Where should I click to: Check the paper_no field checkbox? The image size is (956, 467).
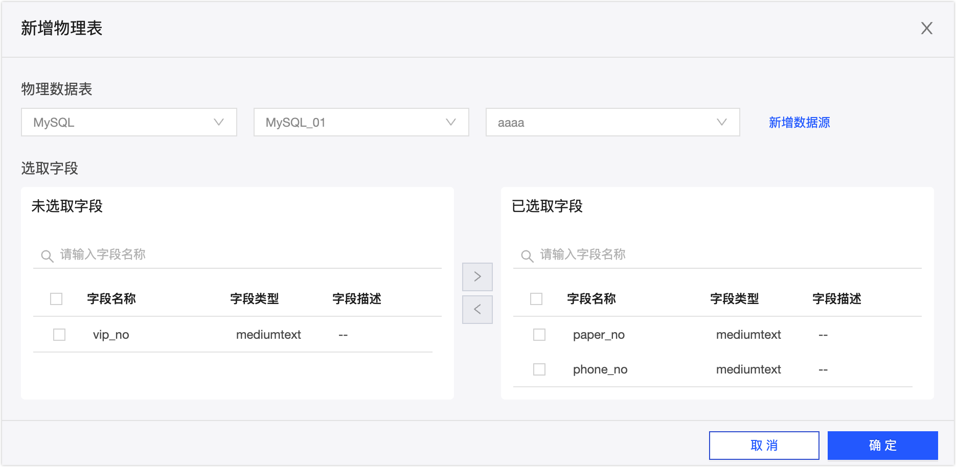tap(539, 335)
